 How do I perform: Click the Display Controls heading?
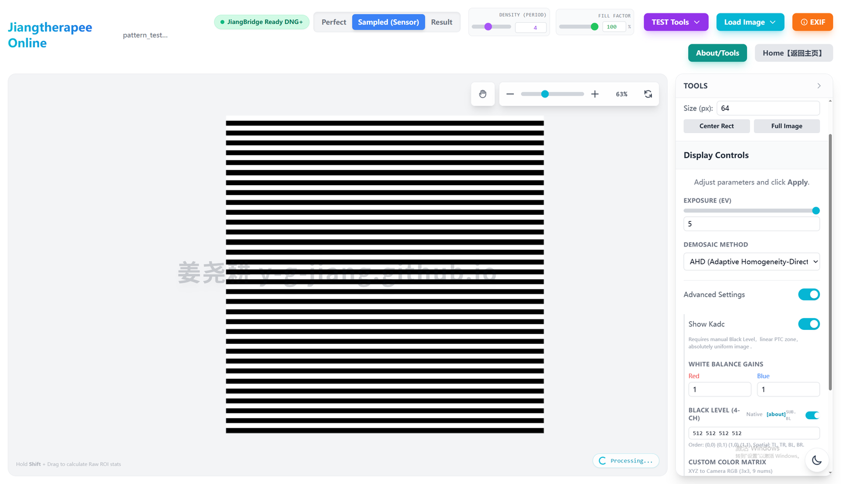click(716, 155)
